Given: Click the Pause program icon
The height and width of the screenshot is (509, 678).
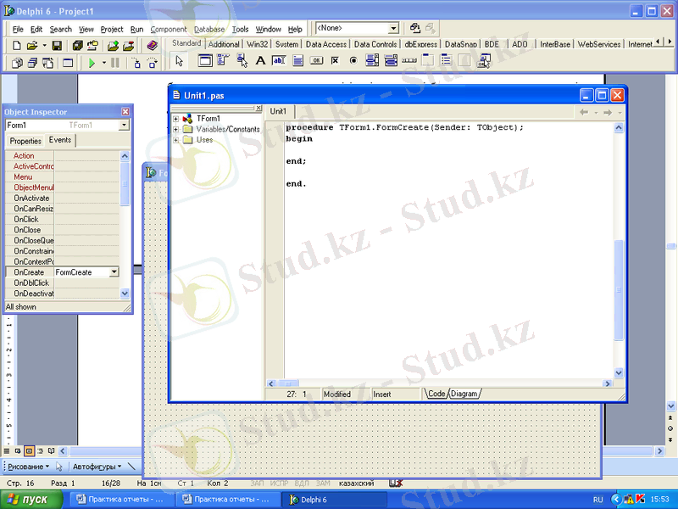Looking at the screenshot, I should 115,63.
